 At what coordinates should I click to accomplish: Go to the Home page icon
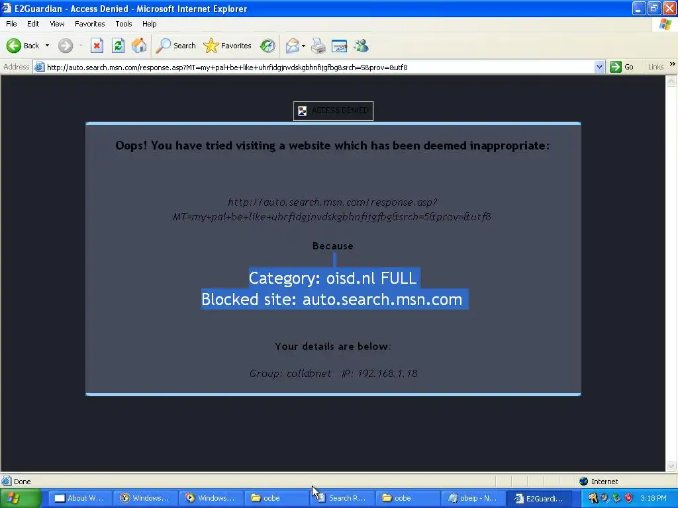click(x=139, y=46)
